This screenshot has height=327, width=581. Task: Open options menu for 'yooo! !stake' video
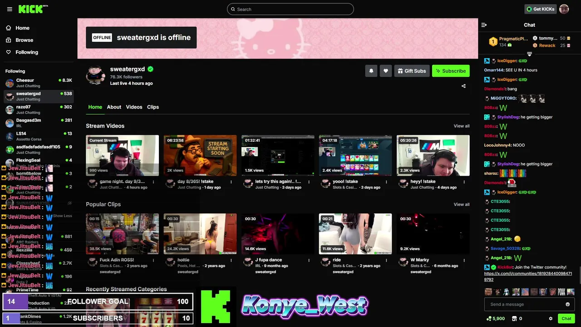(x=386, y=182)
